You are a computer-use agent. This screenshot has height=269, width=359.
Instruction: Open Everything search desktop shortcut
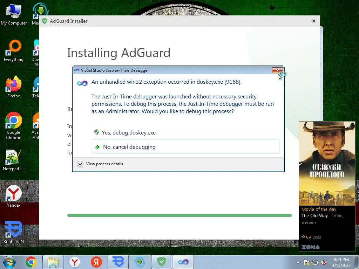pyautogui.click(x=14, y=51)
